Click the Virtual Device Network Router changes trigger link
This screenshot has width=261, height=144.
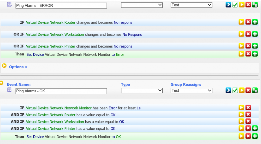point(51,22)
